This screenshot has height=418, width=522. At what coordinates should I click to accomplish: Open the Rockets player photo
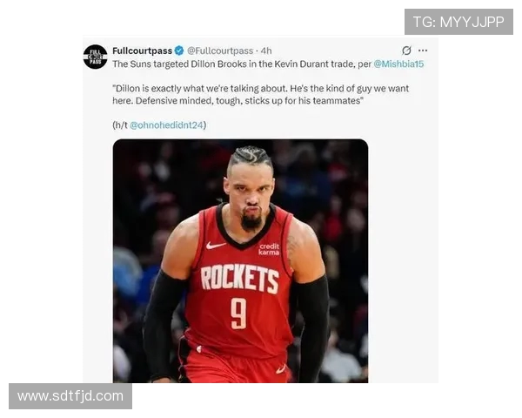240,261
